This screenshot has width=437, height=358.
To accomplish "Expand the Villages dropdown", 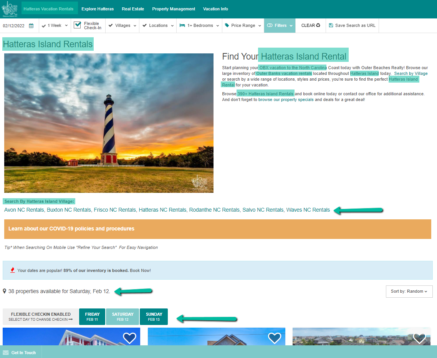I will click(122, 26).
